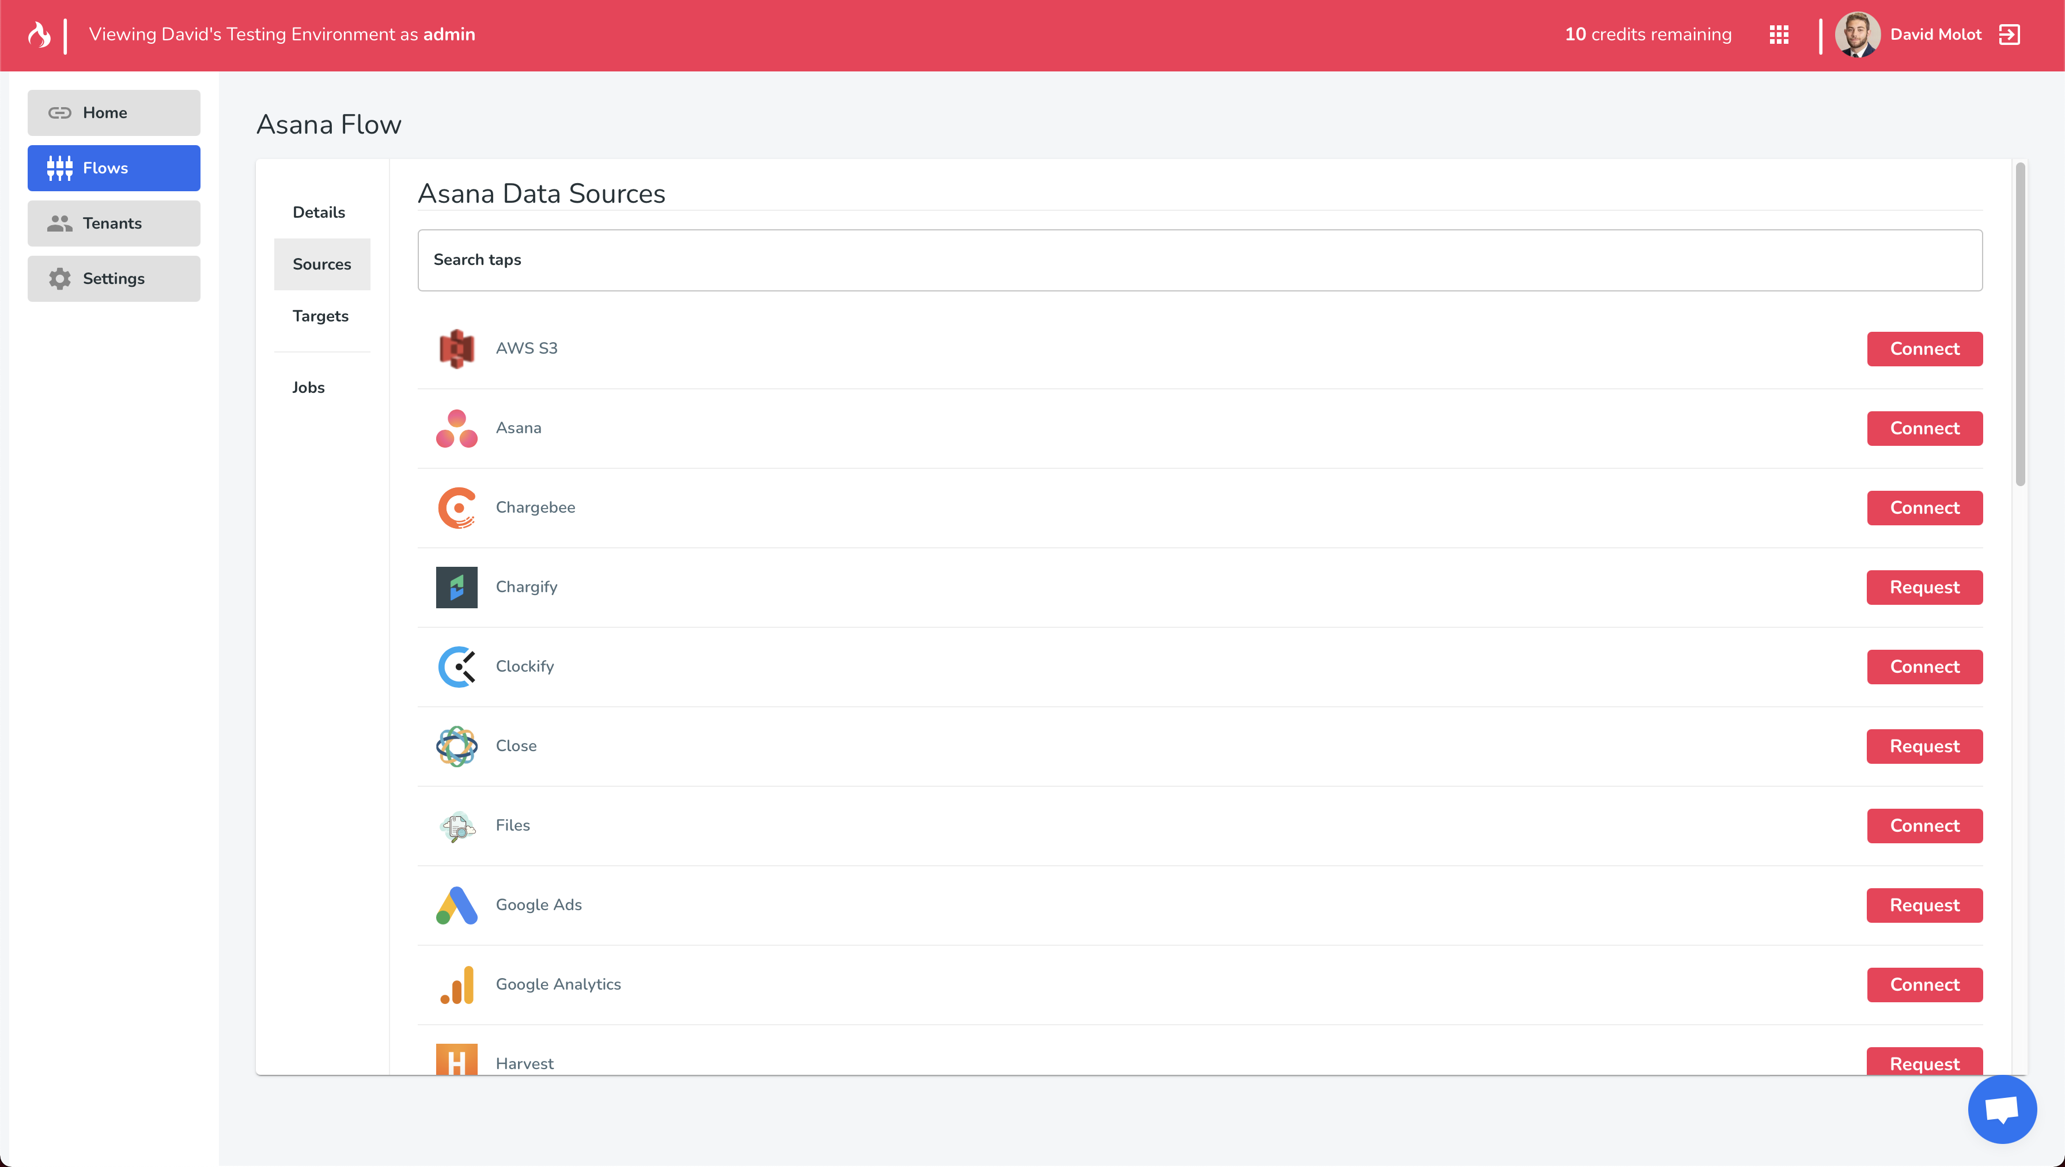Click the Google Analytics logo icon
The width and height of the screenshot is (2065, 1167).
(457, 984)
